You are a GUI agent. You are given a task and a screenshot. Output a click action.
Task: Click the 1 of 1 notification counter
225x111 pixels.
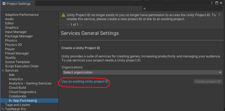74,25
